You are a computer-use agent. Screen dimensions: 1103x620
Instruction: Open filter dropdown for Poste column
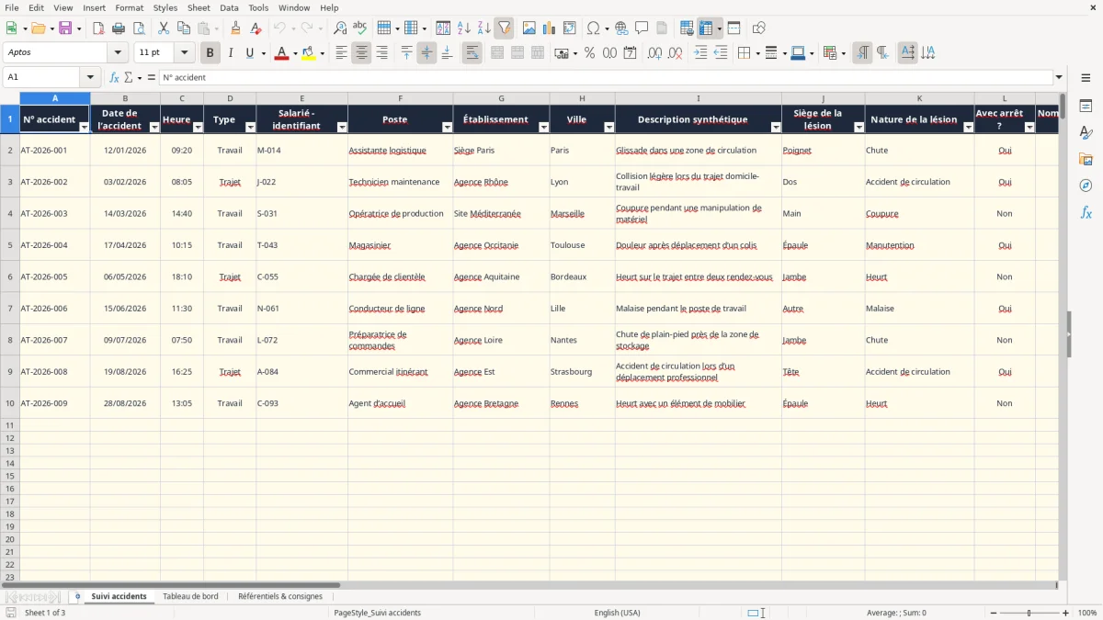click(x=447, y=128)
